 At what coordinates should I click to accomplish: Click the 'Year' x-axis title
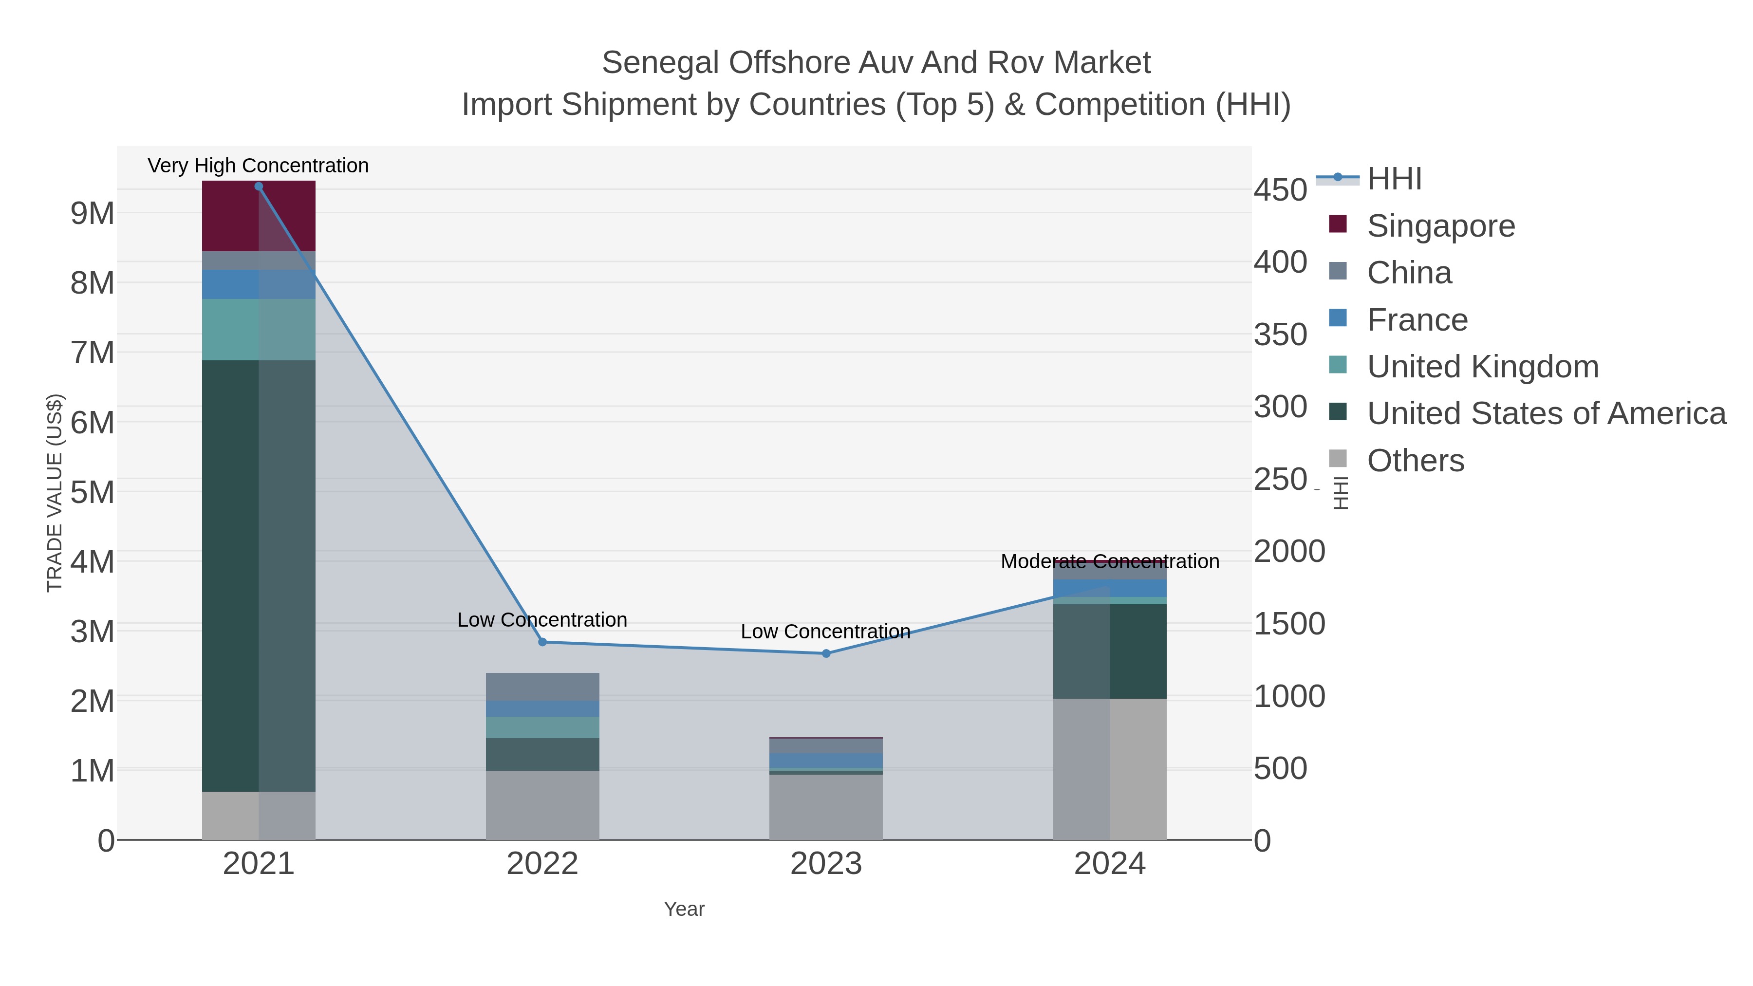[x=684, y=909]
